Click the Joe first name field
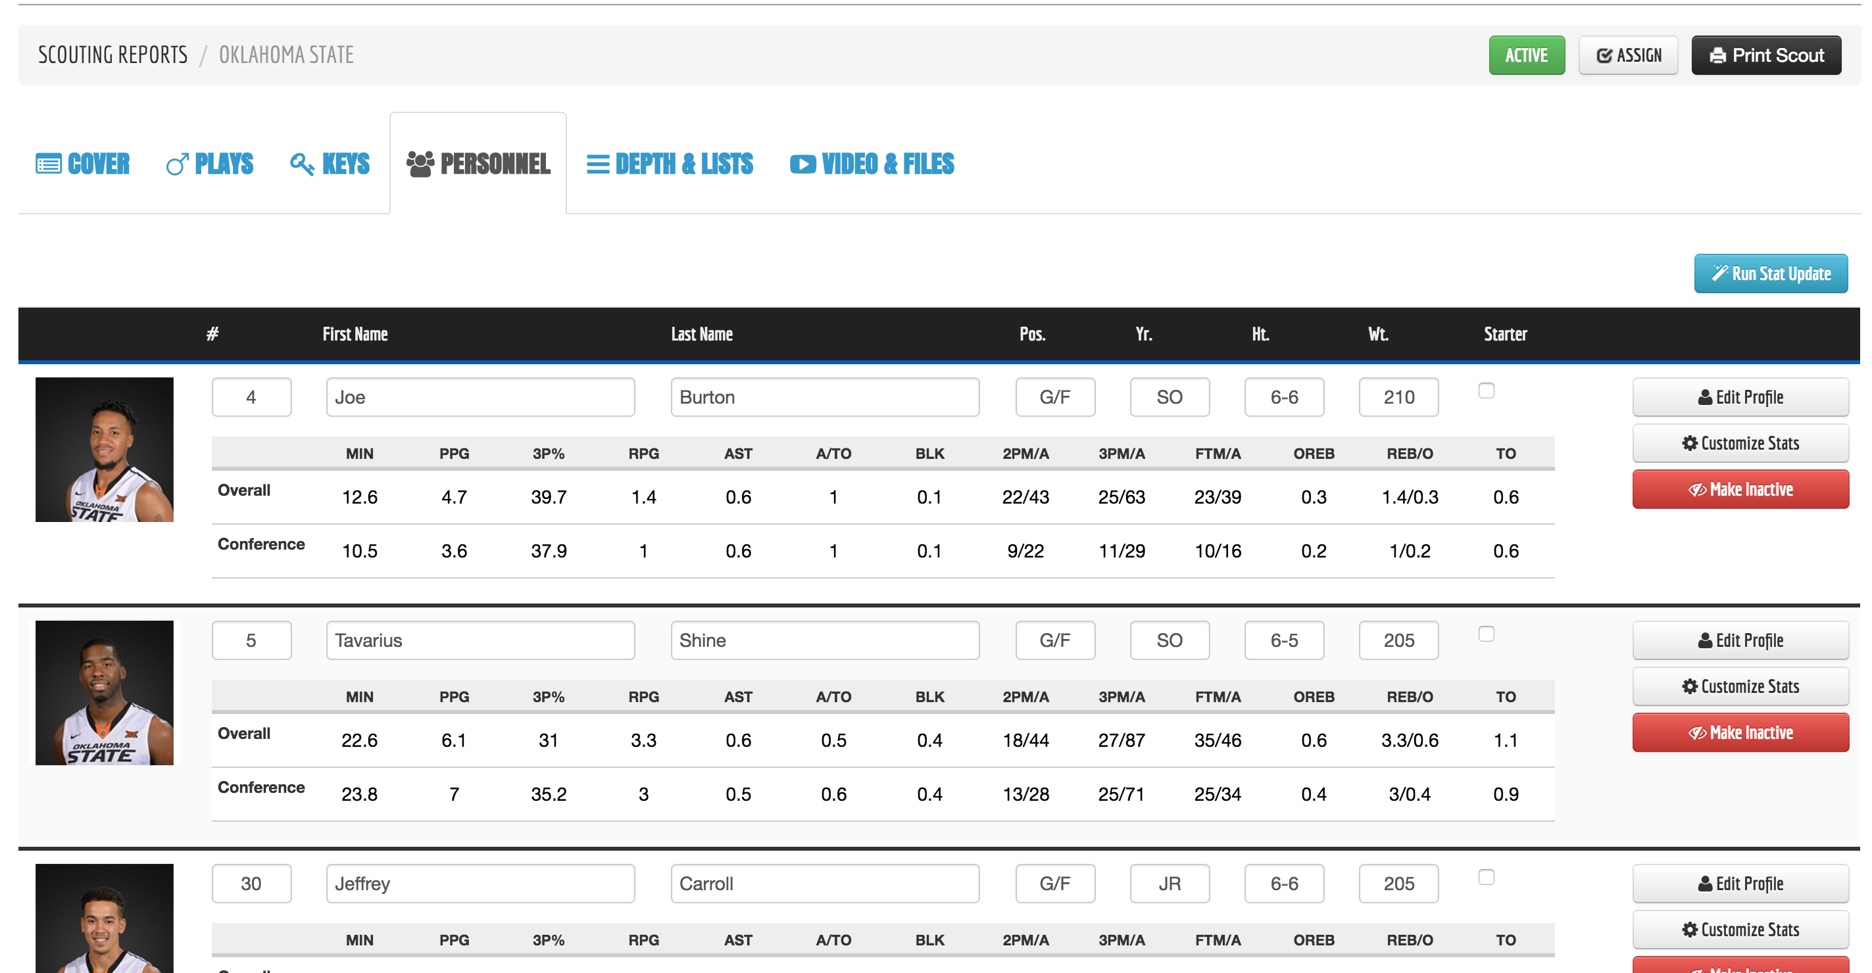The height and width of the screenshot is (973, 1872). 480,397
